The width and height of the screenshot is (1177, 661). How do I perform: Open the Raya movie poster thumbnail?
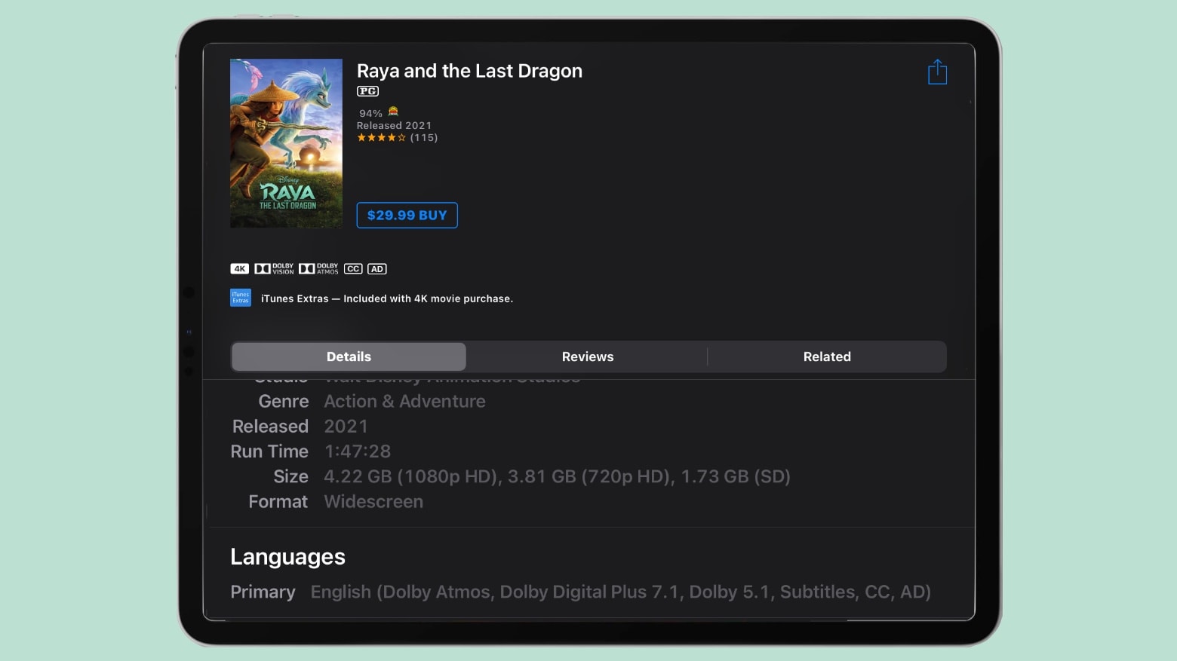pyautogui.click(x=286, y=143)
